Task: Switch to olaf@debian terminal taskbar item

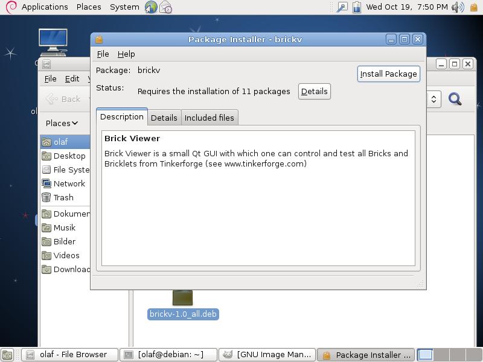Action: pos(168,355)
